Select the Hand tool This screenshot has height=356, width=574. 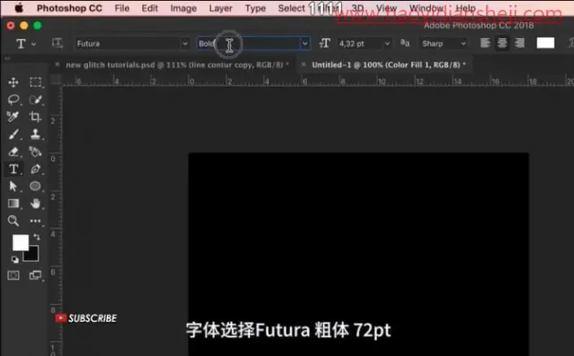35,204
